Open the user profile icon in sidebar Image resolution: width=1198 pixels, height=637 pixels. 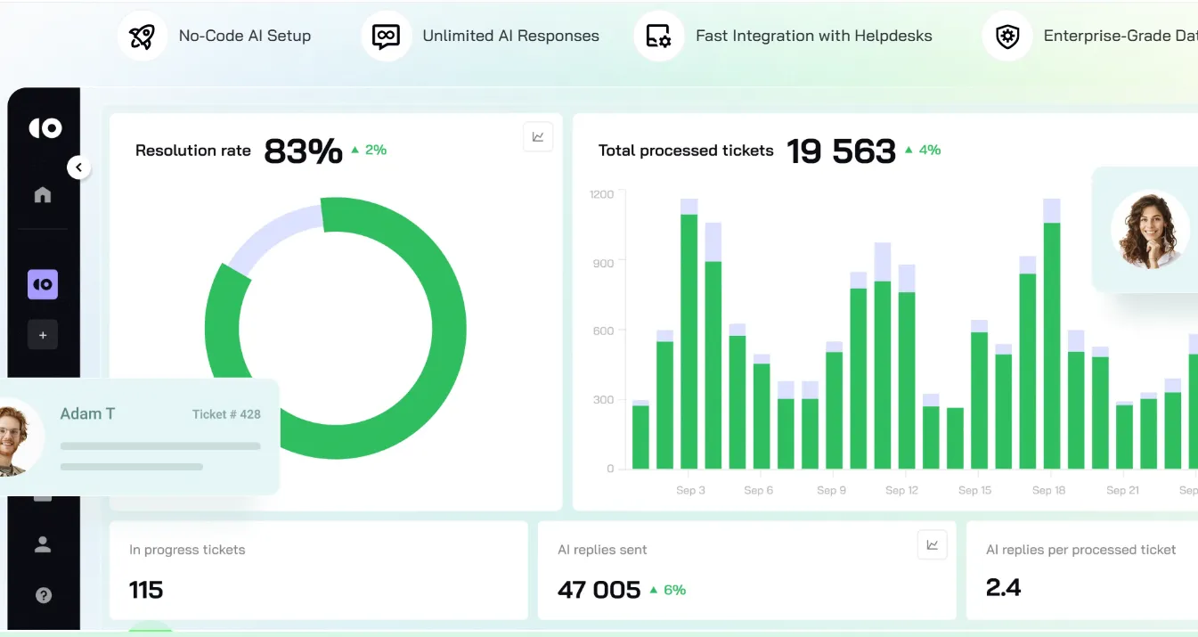point(43,544)
